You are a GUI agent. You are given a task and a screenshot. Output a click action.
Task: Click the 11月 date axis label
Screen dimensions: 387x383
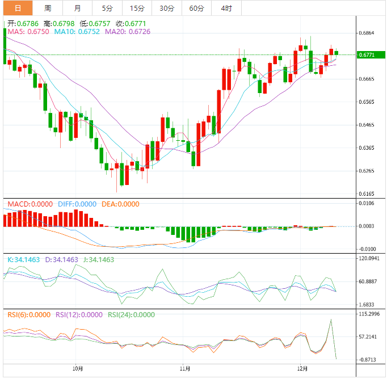[x=185, y=369]
